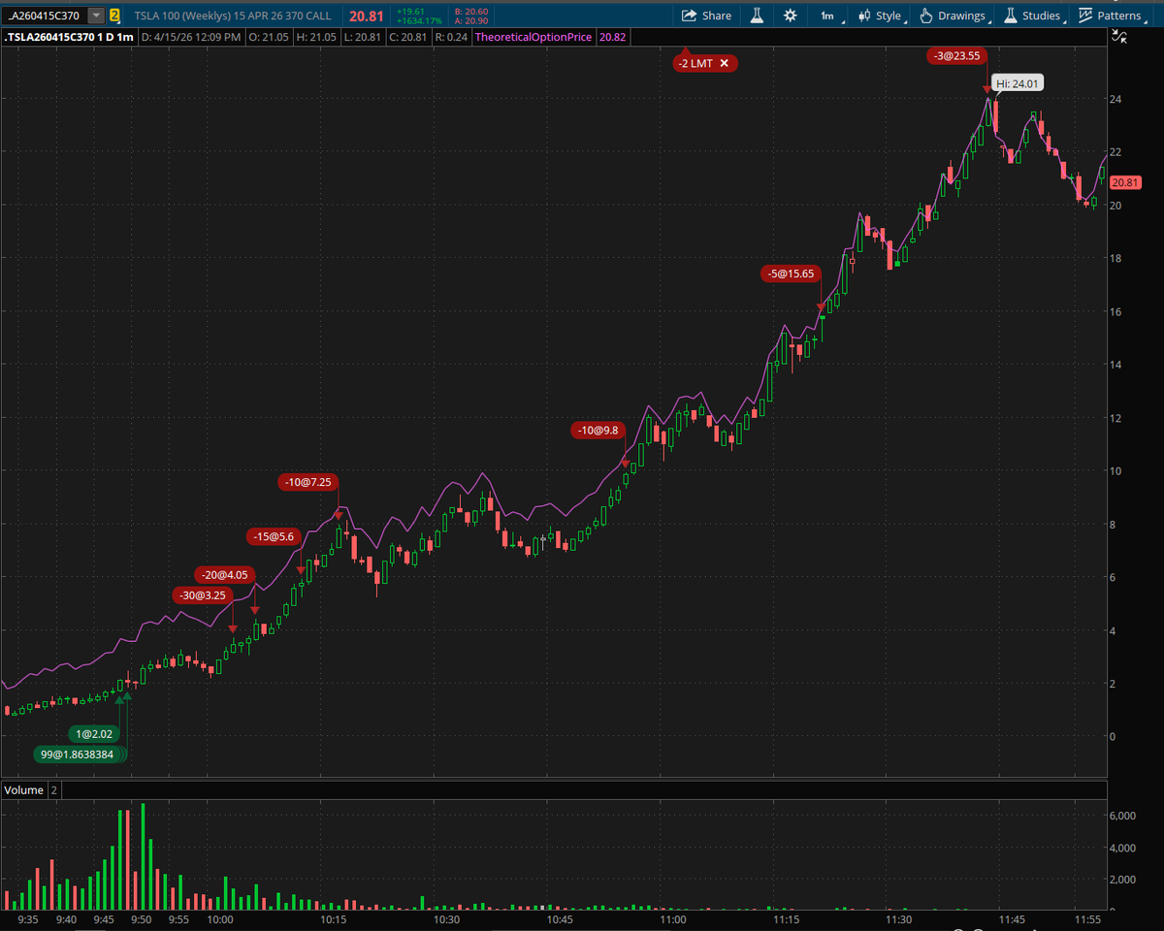Click the symbol input field .A260415C370

point(45,16)
